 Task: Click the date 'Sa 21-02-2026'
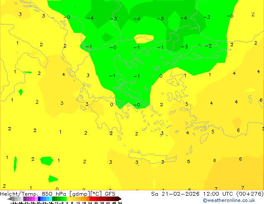(175, 194)
